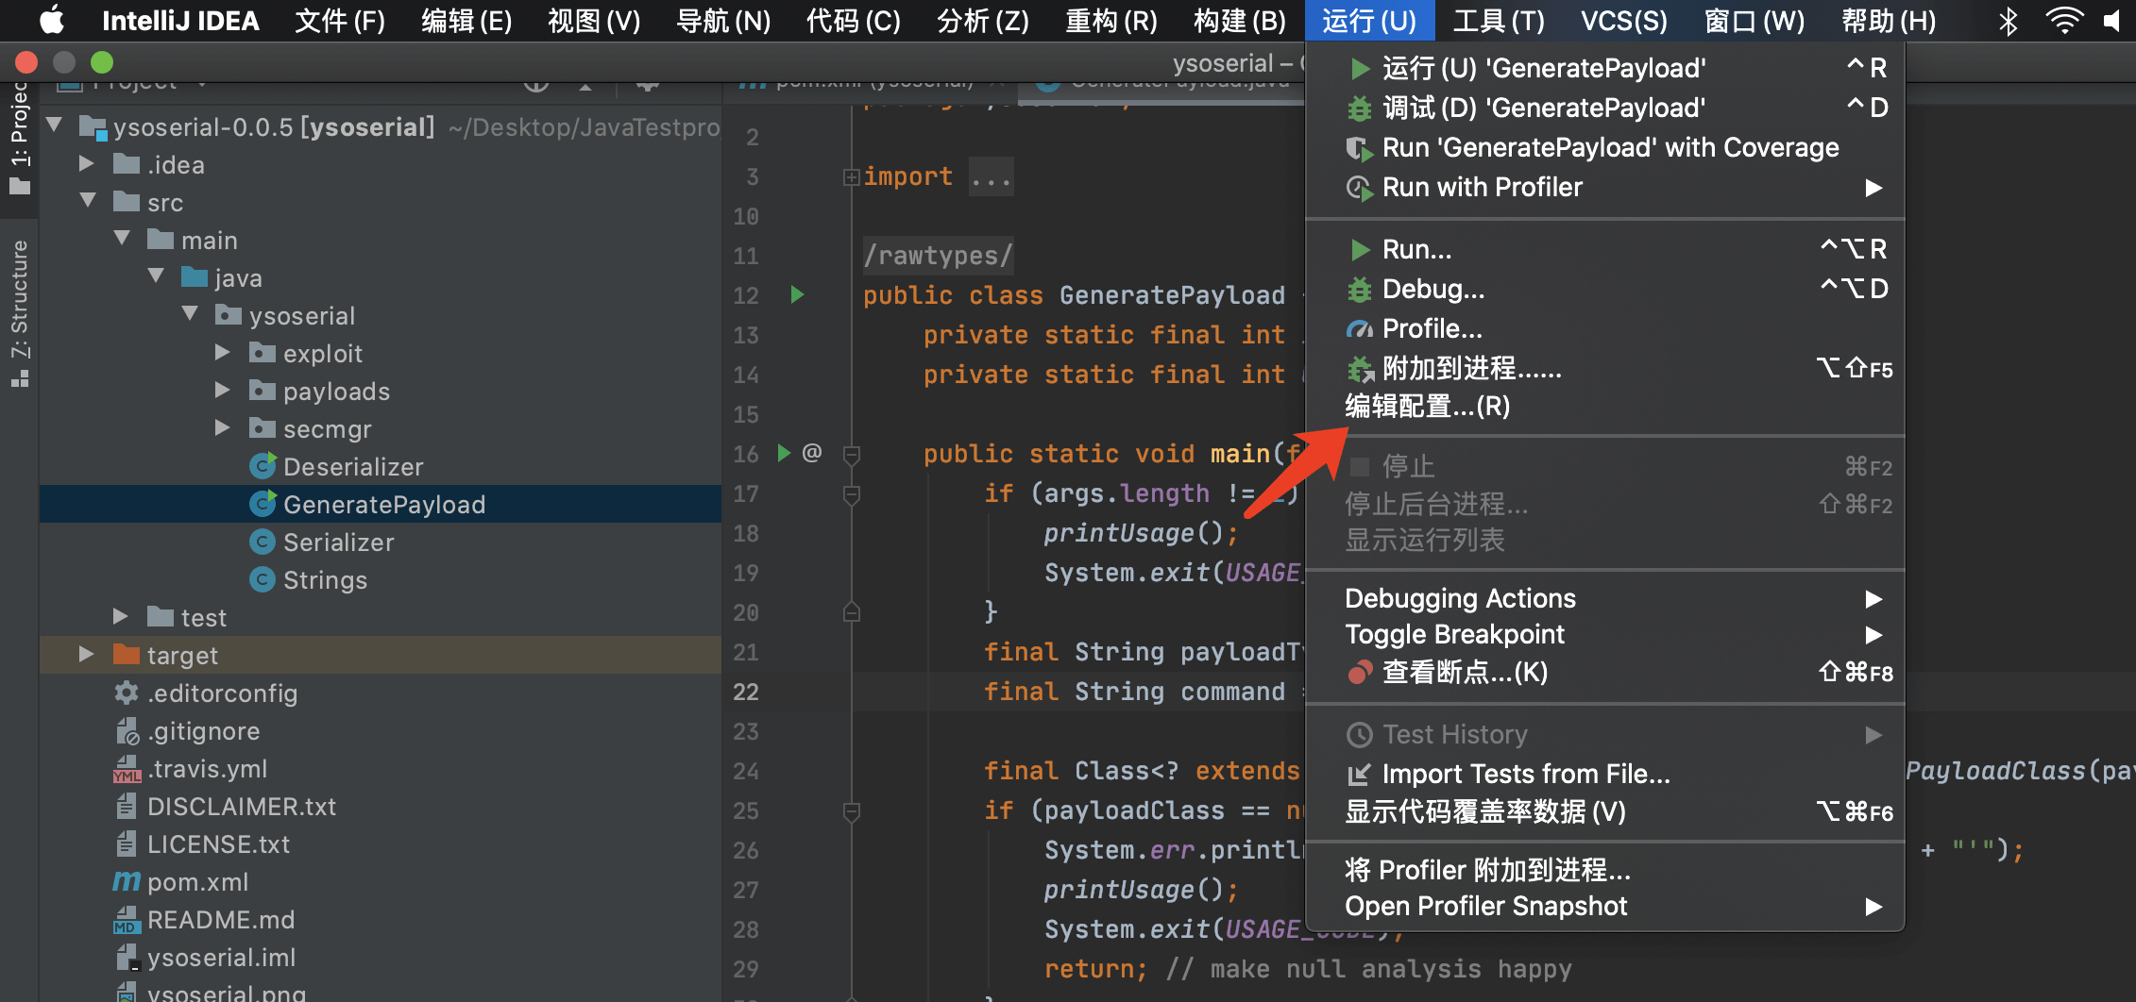Expand the exploit package

(x=223, y=352)
